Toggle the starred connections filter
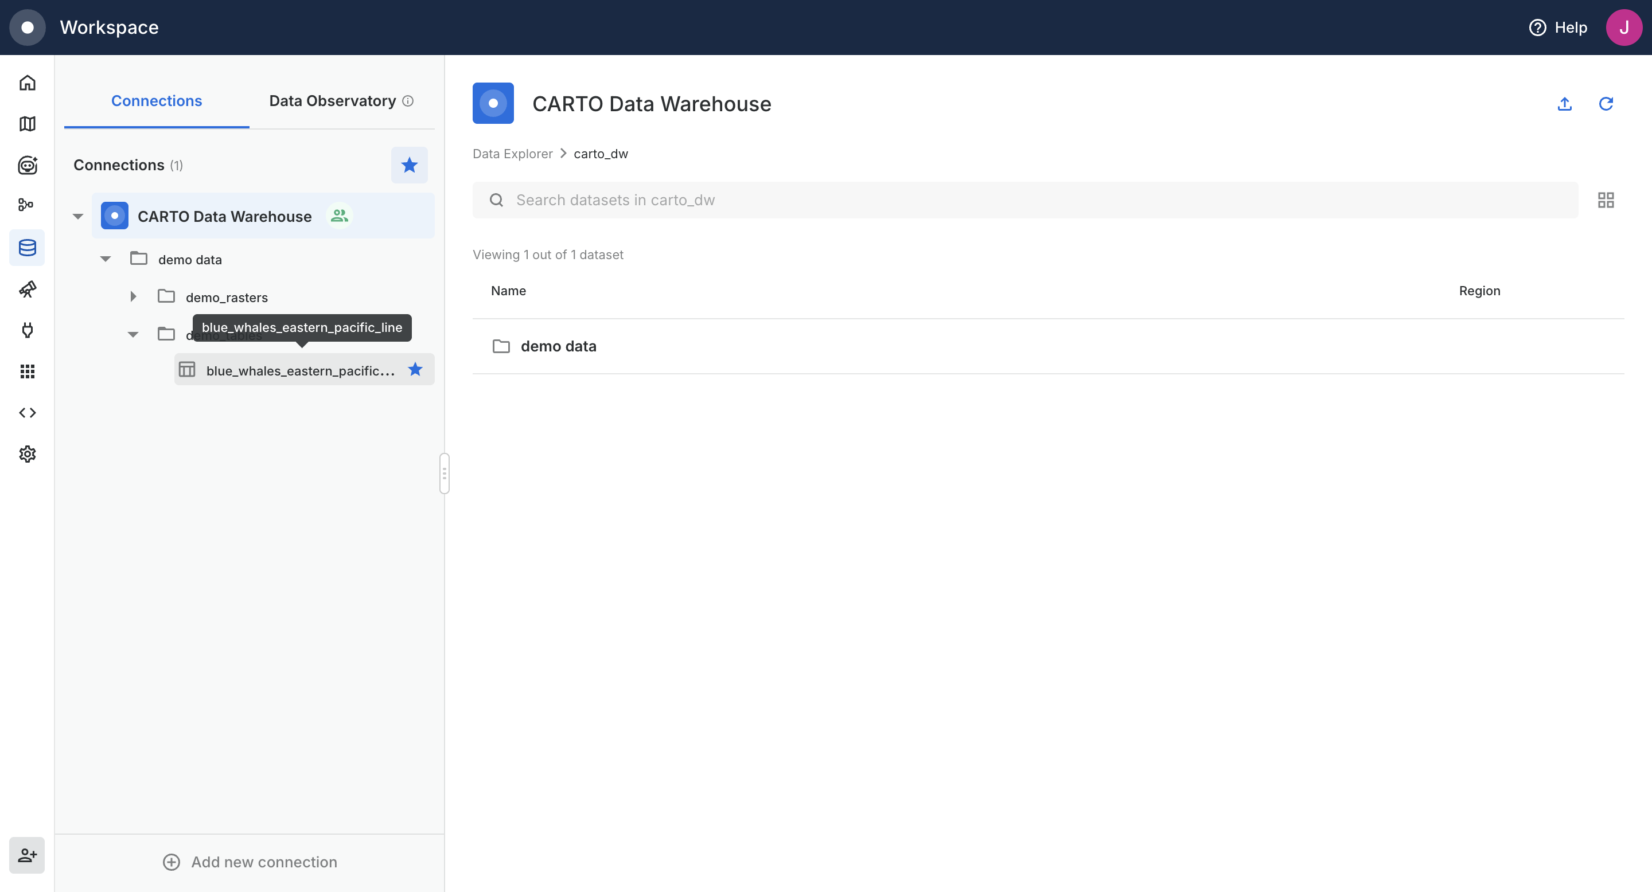 point(409,165)
